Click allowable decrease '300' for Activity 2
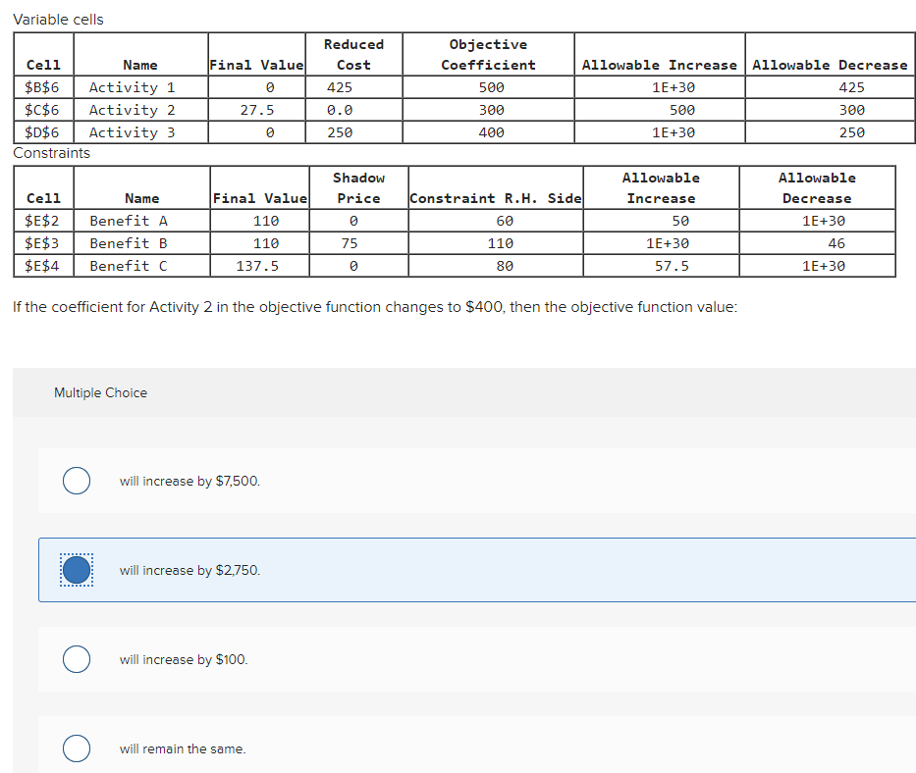 click(852, 110)
